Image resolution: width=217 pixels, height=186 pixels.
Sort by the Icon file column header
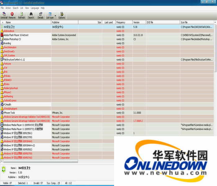[x=197, y=22]
